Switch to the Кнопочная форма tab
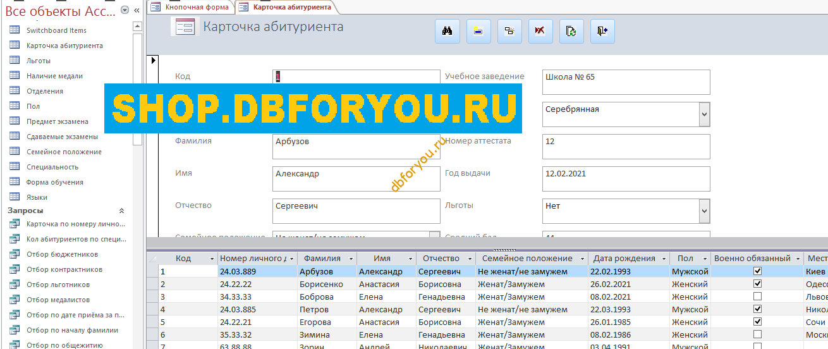Image resolution: width=828 pixels, height=349 pixels. pyautogui.click(x=190, y=7)
